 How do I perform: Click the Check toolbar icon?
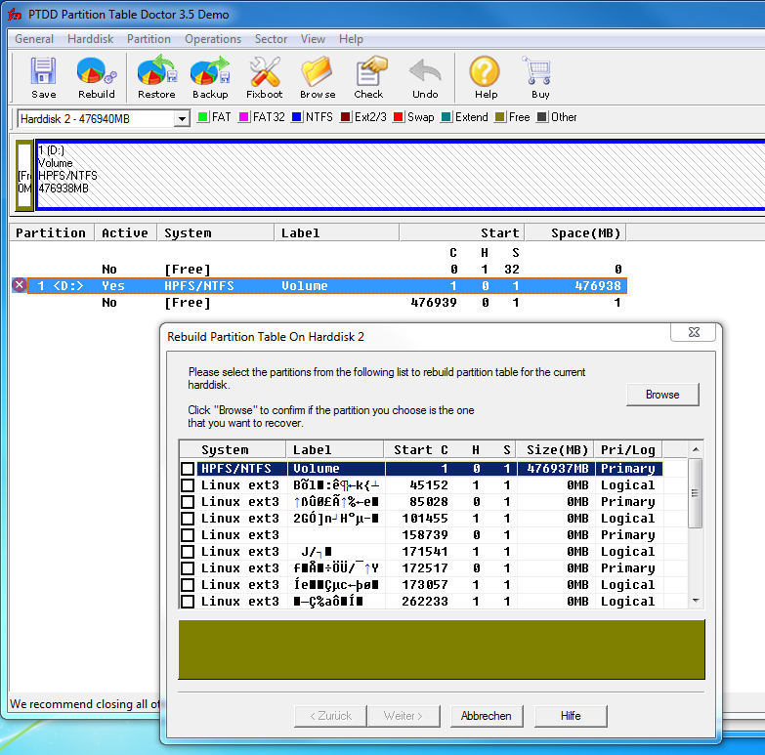tap(371, 71)
